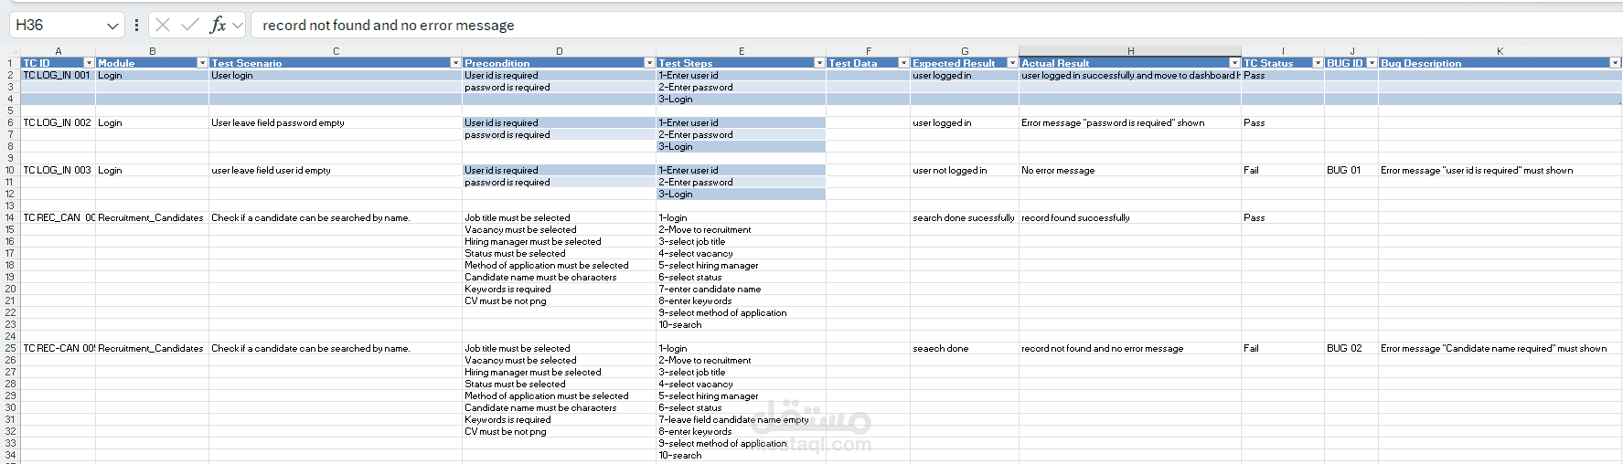Click the Insert Function fx icon
The image size is (1623, 464).
coord(218,25)
